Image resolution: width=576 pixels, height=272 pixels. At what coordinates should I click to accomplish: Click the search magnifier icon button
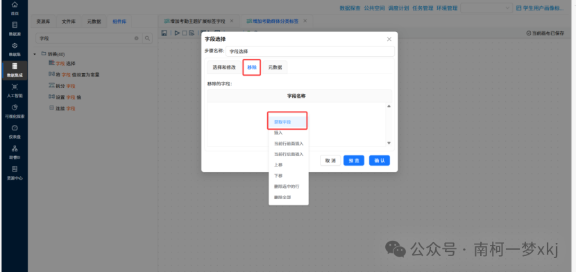pyautogui.click(x=147, y=38)
